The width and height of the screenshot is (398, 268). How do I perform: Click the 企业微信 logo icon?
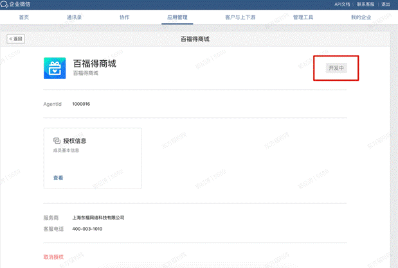pyautogui.click(x=5, y=4)
